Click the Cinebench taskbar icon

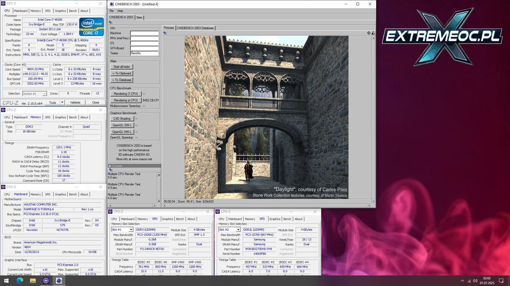tap(59, 281)
